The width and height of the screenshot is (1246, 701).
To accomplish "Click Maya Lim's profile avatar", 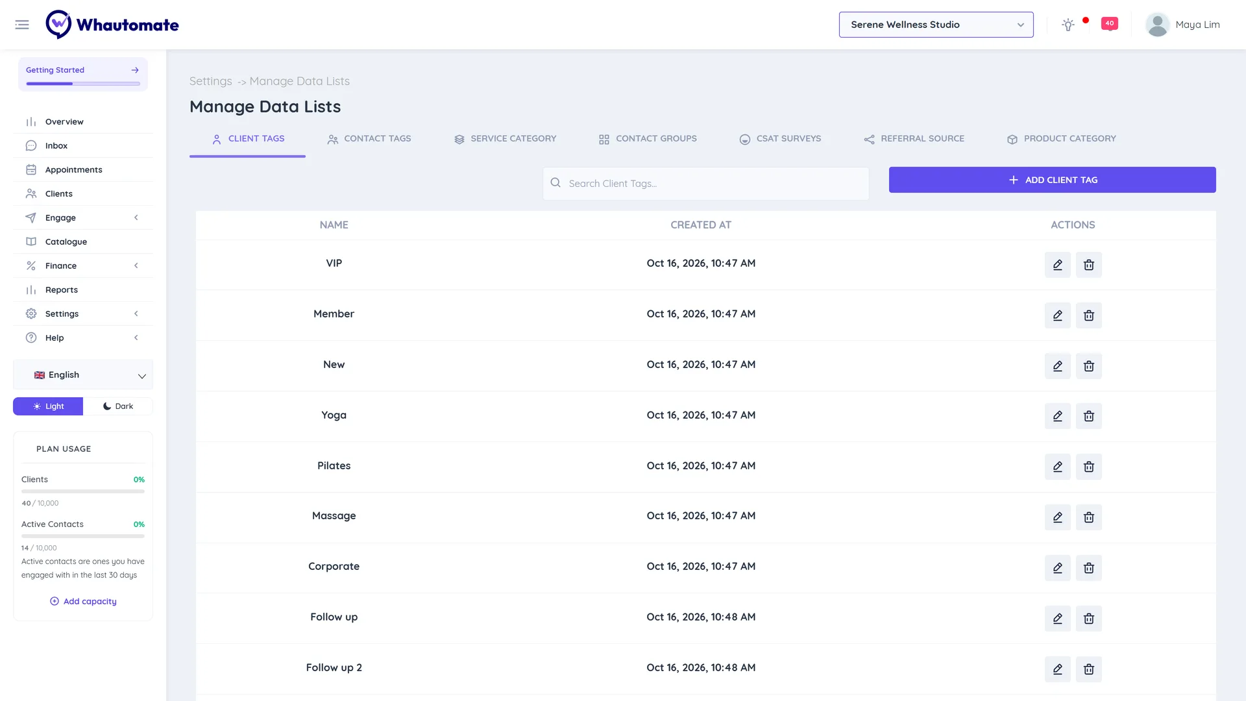I will pyautogui.click(x=1157, y=25).
